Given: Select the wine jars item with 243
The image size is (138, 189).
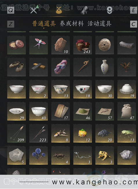Looking at the screenshot, I should coord(83,45).
